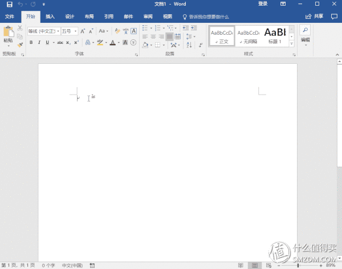
Task: Align text left
Action: tap(145, 36)
